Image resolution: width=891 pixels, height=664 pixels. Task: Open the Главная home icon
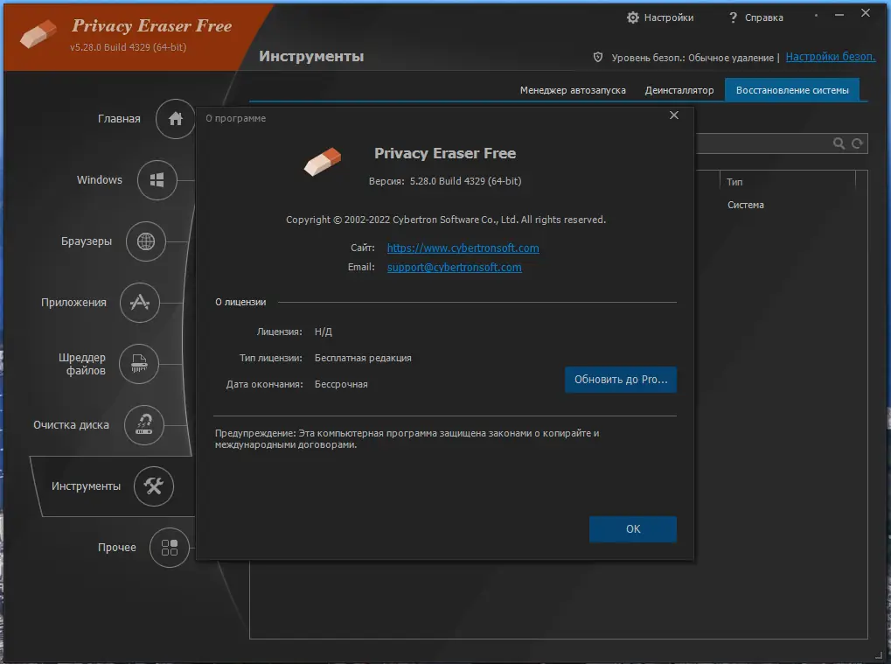tap(175, 119)
